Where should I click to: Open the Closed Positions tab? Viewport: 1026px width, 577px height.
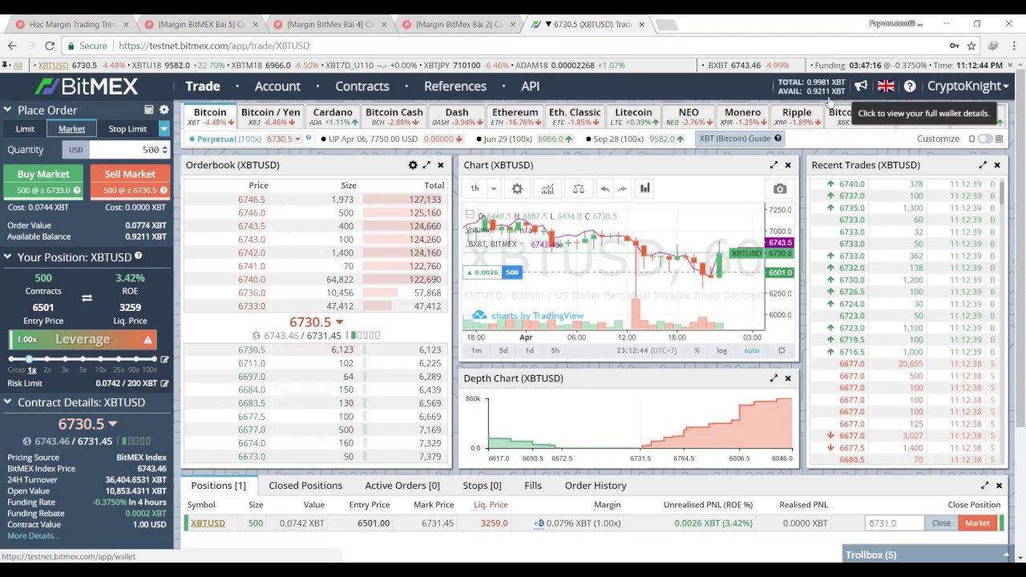(305, 486)
